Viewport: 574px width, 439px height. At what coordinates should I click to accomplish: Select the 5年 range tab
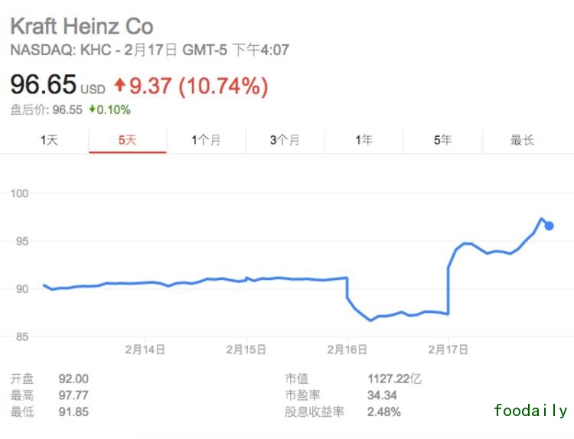[442, 140]
